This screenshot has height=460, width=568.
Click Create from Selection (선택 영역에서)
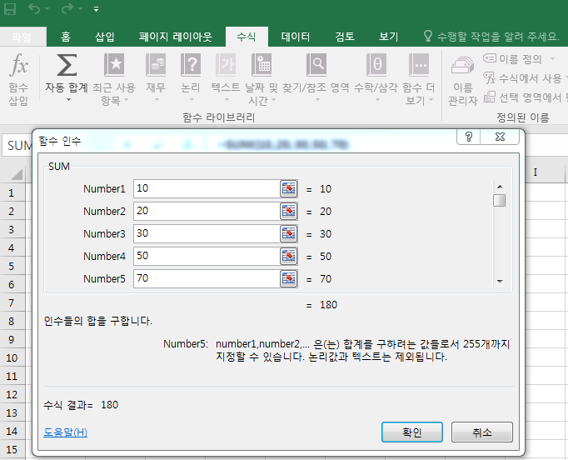(x=526, y=97)
